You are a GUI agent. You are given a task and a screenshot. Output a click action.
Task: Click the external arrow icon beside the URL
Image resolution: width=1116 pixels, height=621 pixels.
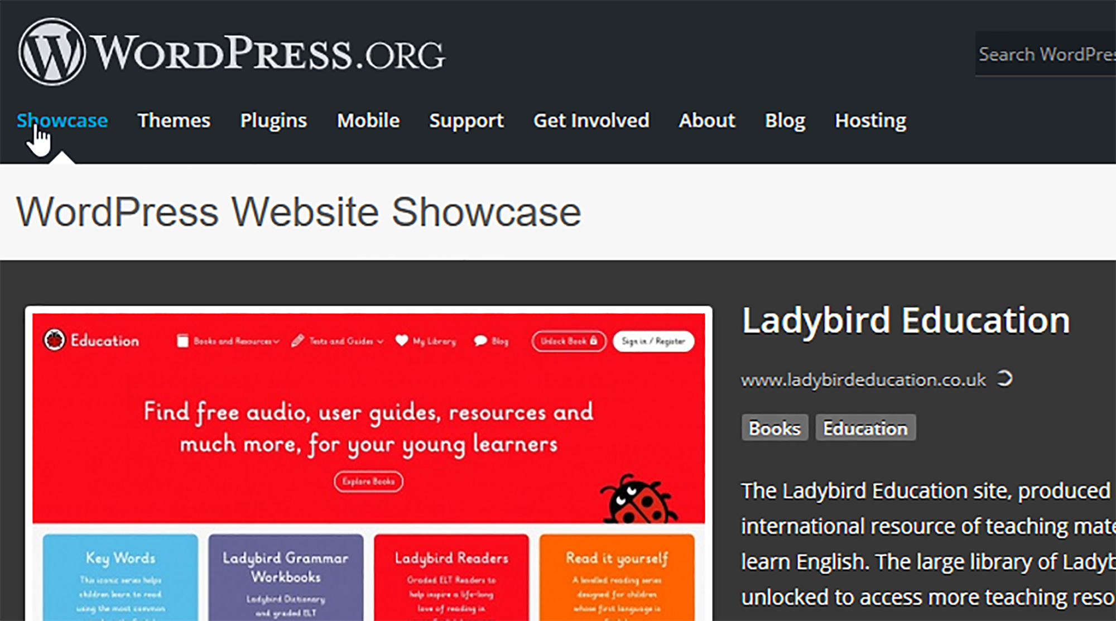pos(1004,378)
